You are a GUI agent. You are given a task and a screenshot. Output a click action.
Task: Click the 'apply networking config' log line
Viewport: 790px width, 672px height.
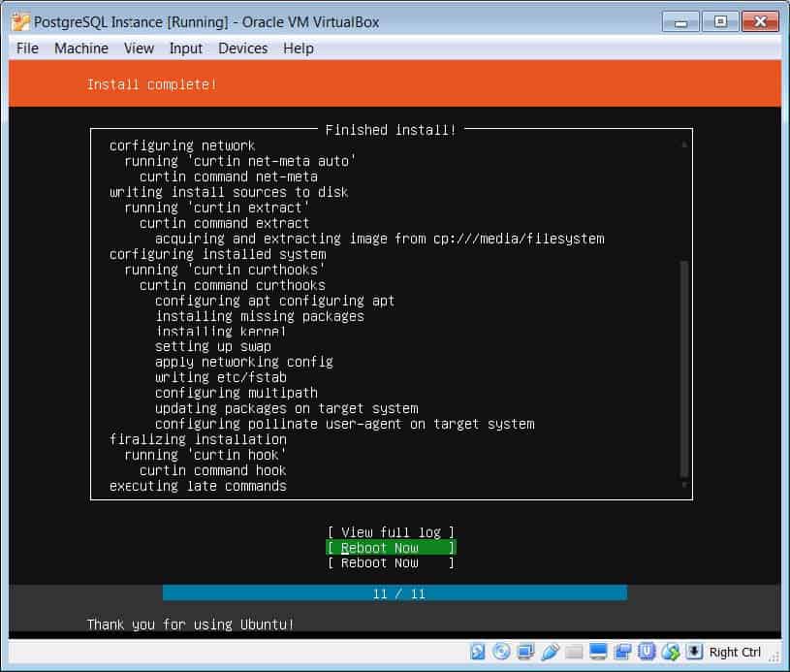244,362
